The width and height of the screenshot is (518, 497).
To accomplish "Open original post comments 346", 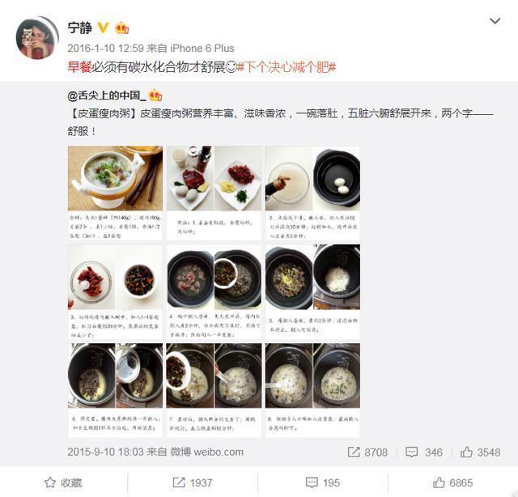I will [424, 452].
